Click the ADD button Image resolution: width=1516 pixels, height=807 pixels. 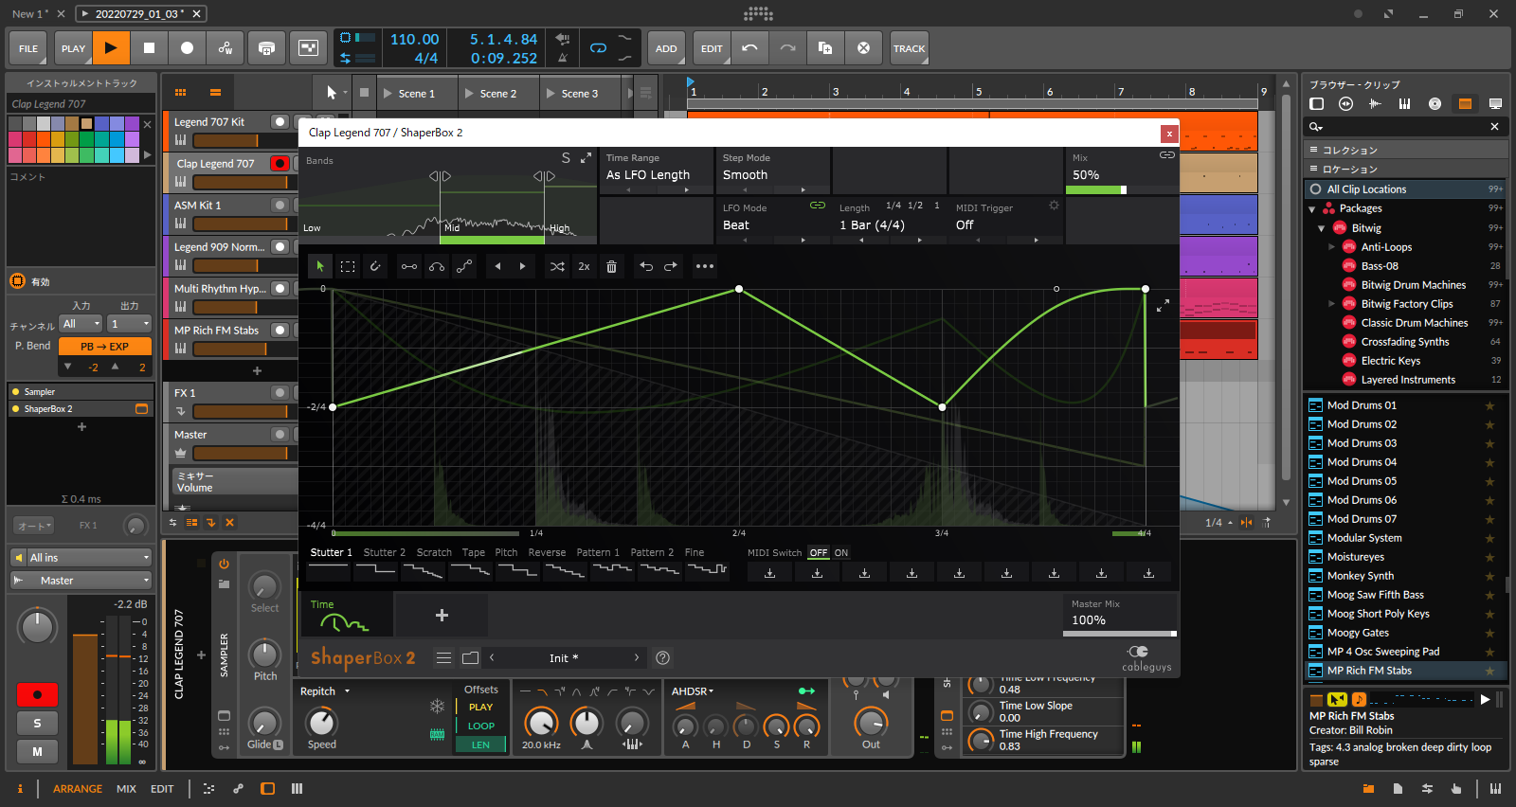tap(666, 48)
